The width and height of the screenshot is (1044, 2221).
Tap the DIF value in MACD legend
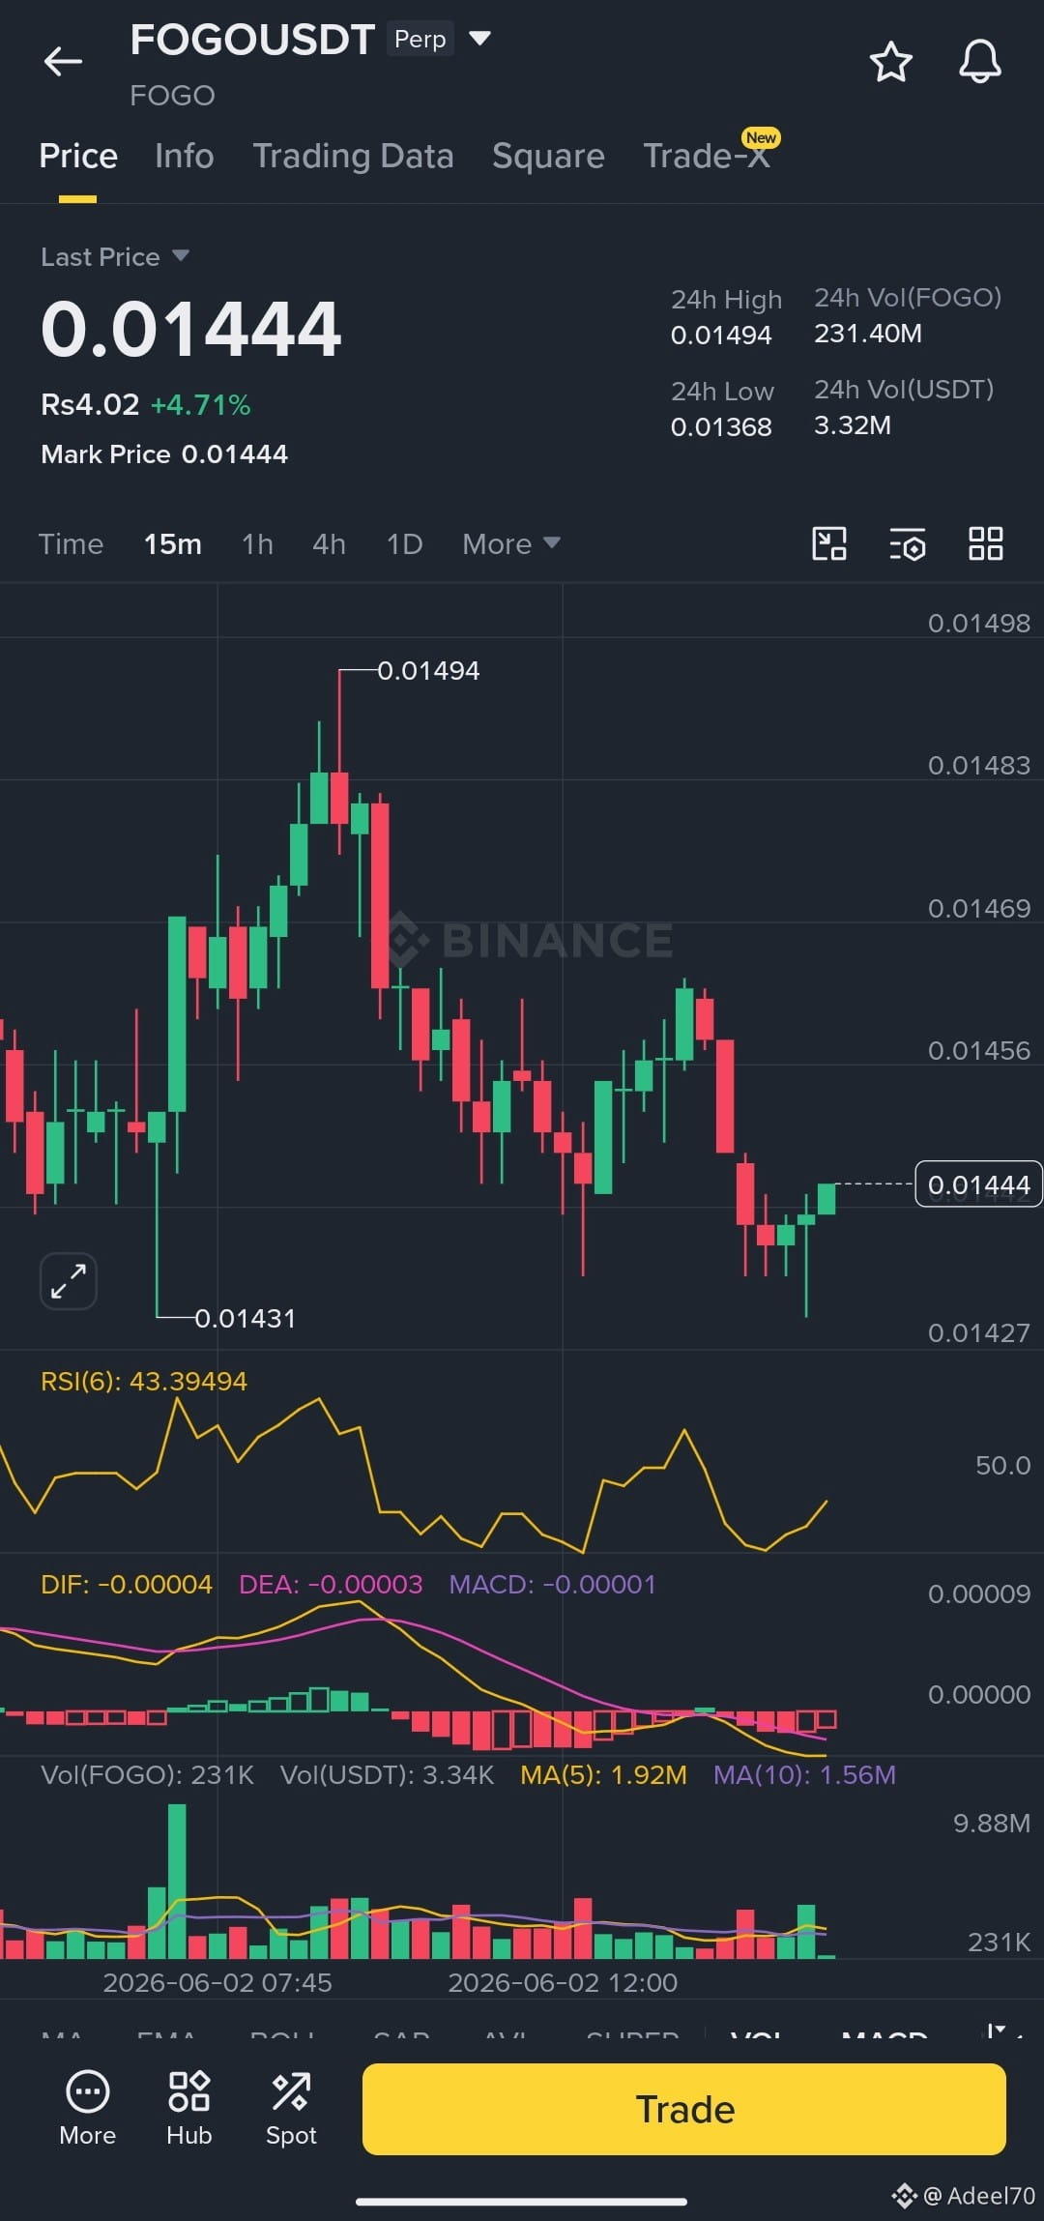(127, 1585)
